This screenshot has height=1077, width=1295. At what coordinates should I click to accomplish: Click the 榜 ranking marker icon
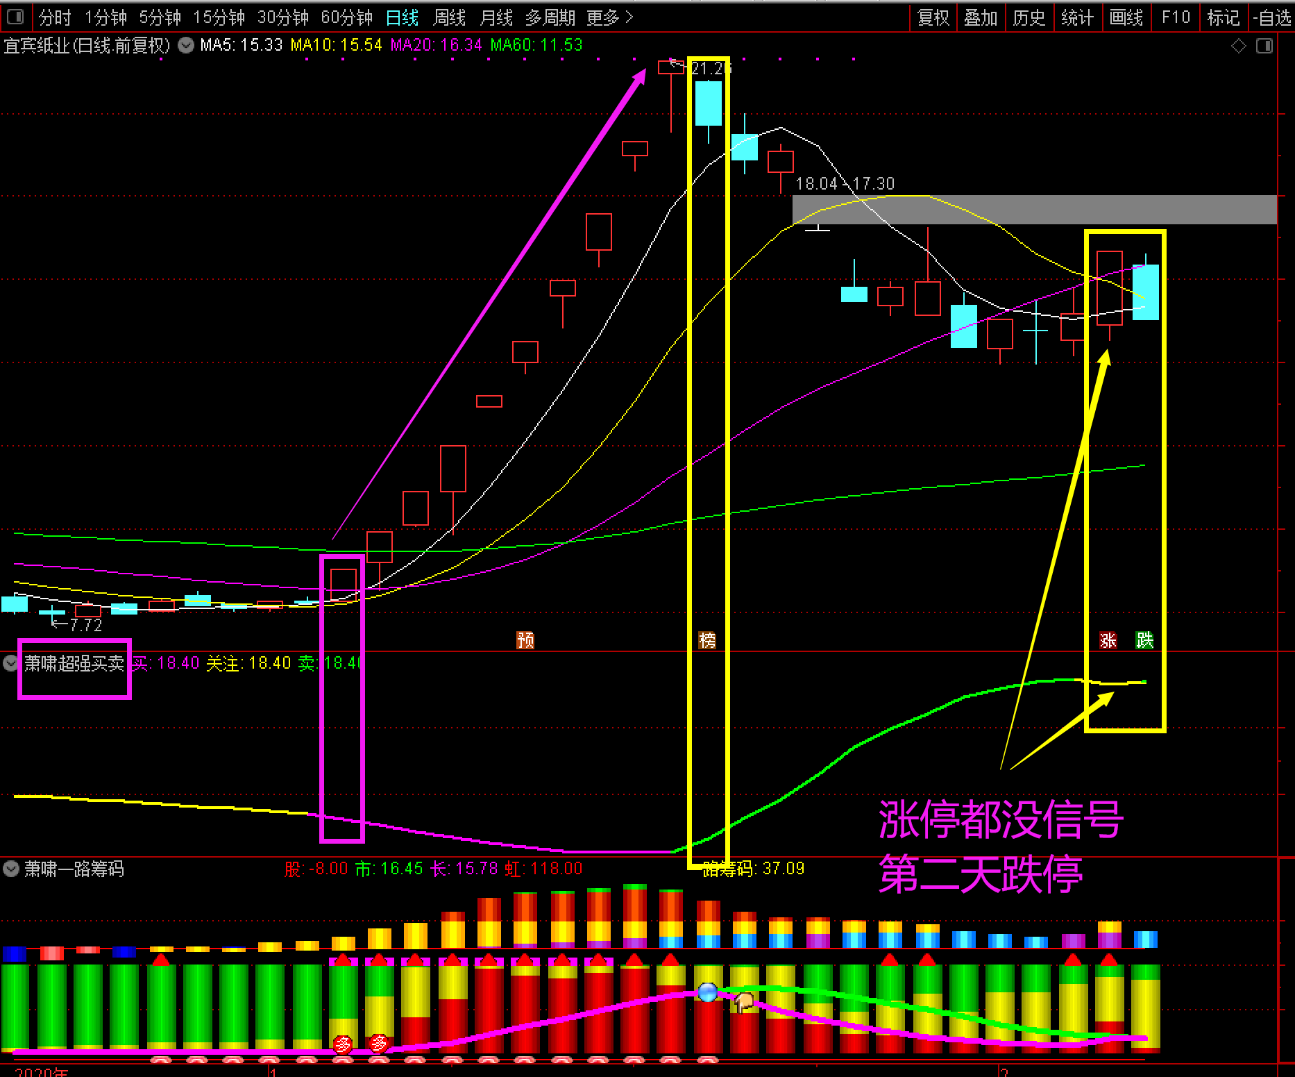706,640
